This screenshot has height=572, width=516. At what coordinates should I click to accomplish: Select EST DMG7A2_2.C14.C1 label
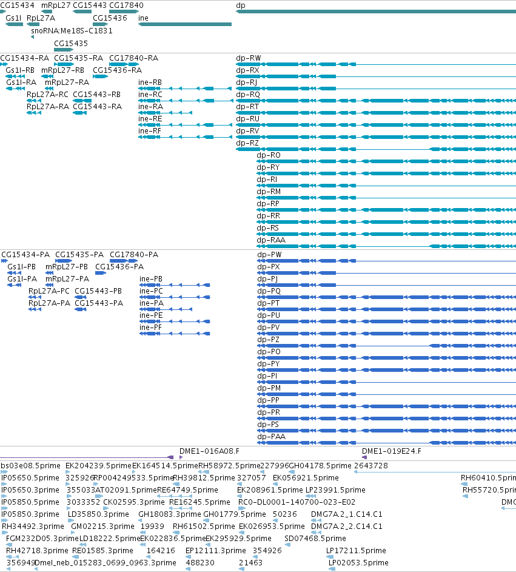(346, 527)
